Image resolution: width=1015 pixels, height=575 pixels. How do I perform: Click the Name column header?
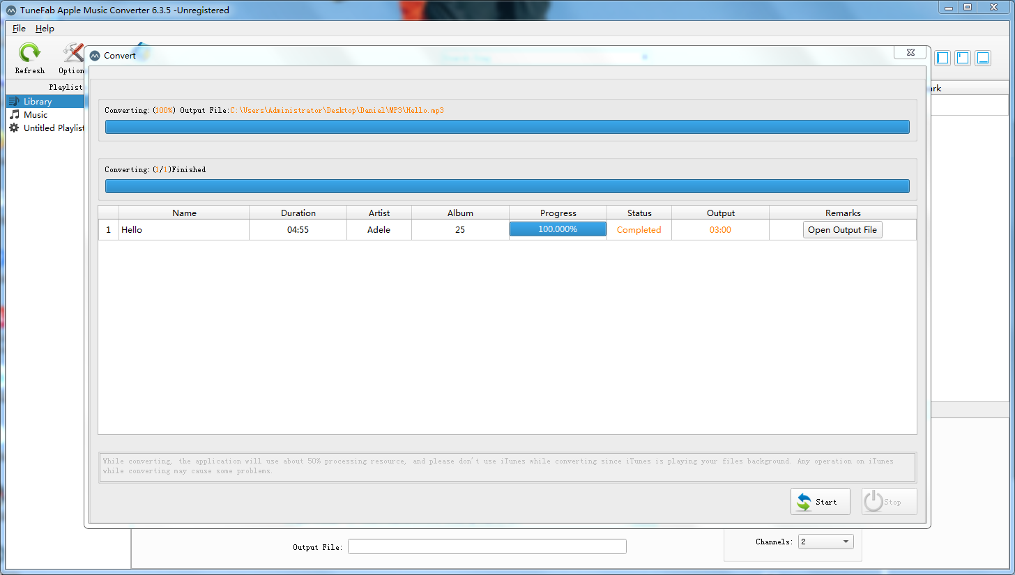(x=184, y=213)
